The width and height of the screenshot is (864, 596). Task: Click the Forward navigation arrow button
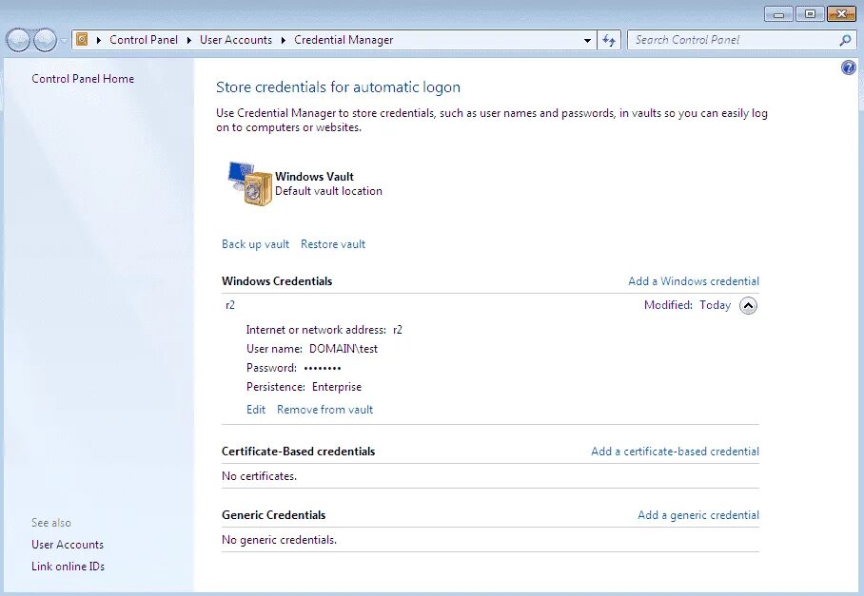(x=45, y=40)
